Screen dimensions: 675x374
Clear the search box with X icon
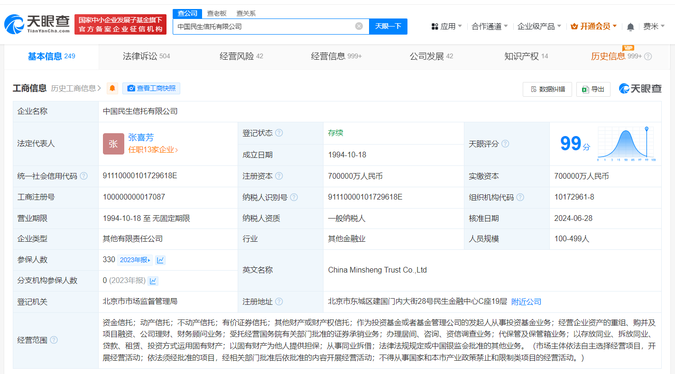(359, 27)
